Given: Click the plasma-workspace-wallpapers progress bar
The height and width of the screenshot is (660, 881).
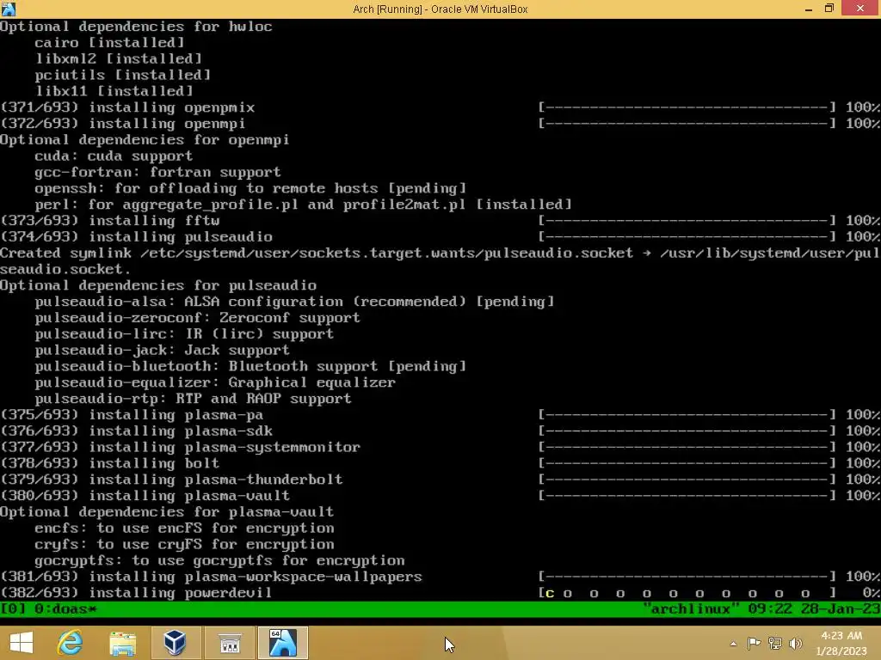Looking at the screenshot, I should pos(687,577).
